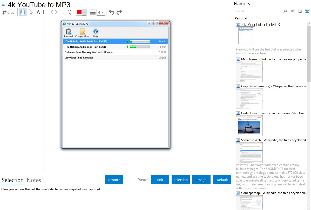Open the Graph (mathematics) snapshot thumbnail
The height and width of the screenshot is (210, 311).
(x=249, y=99)
